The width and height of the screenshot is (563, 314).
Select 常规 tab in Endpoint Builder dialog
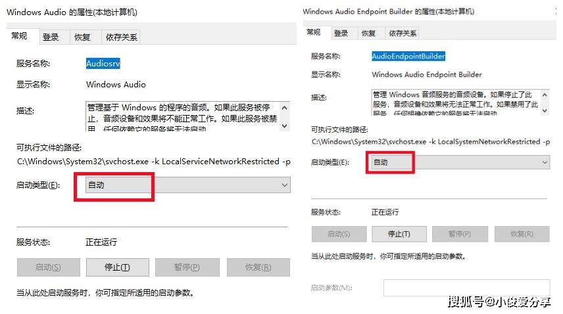[314, 33]
